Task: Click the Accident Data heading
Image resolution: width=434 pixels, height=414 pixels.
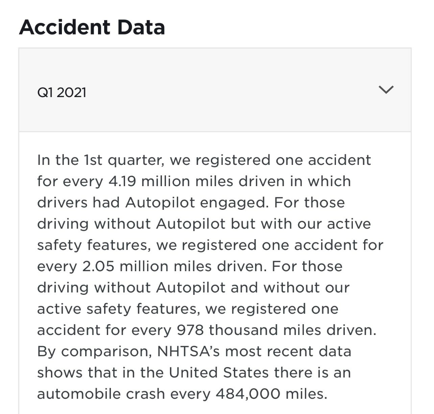Action: click(92, 27)
